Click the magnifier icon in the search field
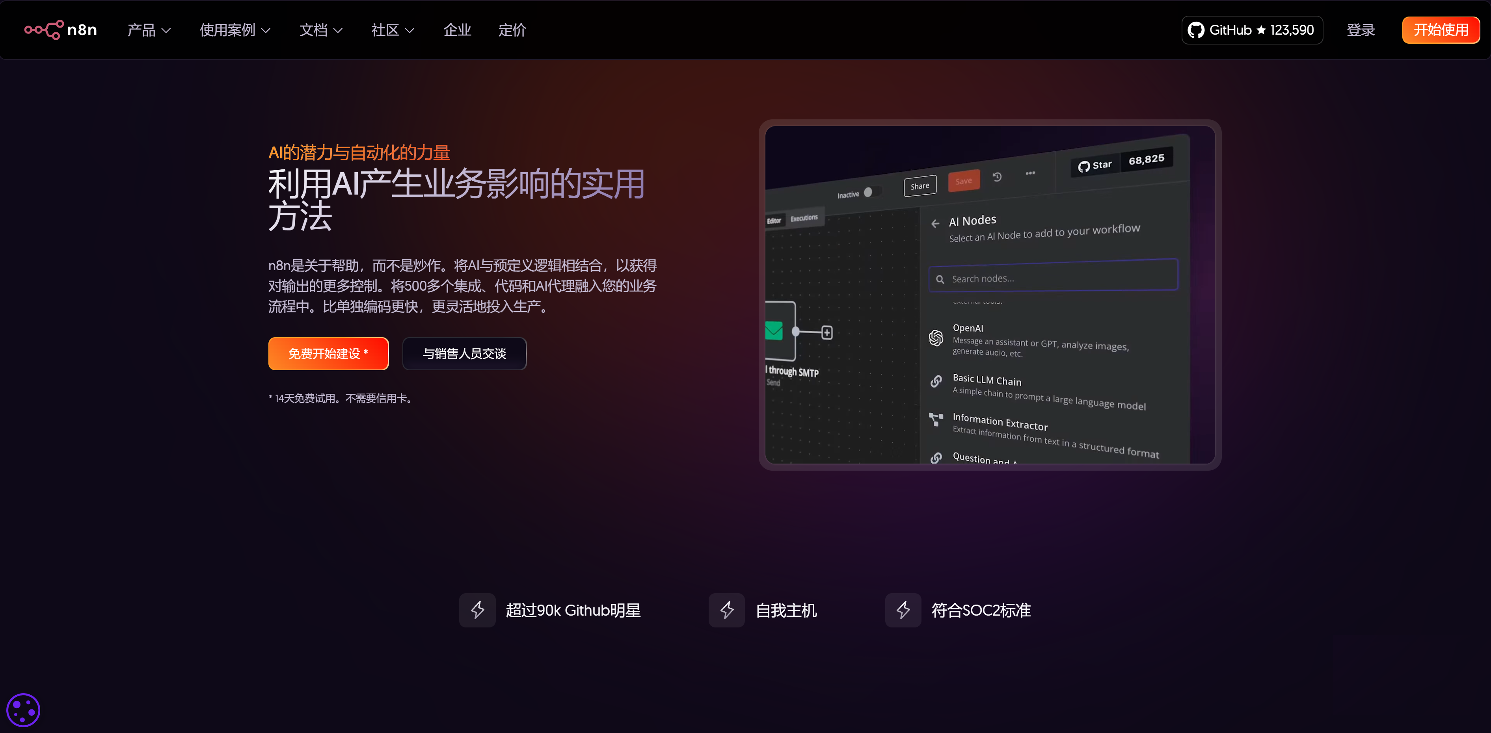Image resolution: width=1491 pixels, height=733 pixels. coord(940,279)
